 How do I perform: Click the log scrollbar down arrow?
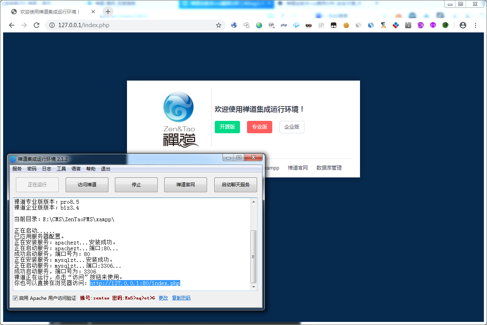tap(254, 287)
